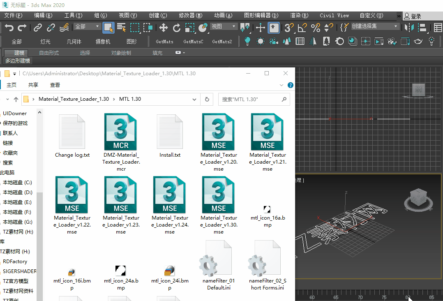Open the Select by Name list
This screenshot has height=301, width=443.
[x=122, y=28]
